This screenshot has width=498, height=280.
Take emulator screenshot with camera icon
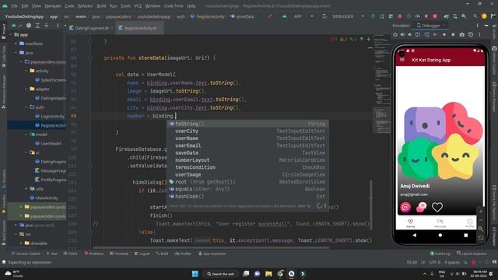click(461, 34)
